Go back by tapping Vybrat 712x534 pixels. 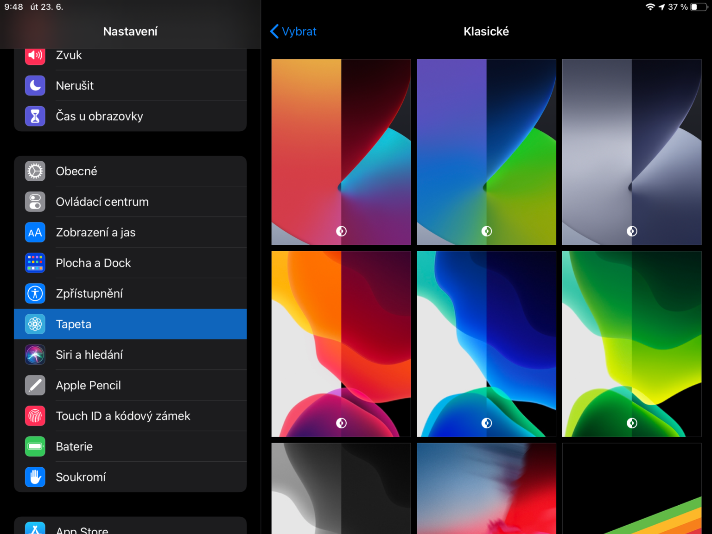[292, 31]
